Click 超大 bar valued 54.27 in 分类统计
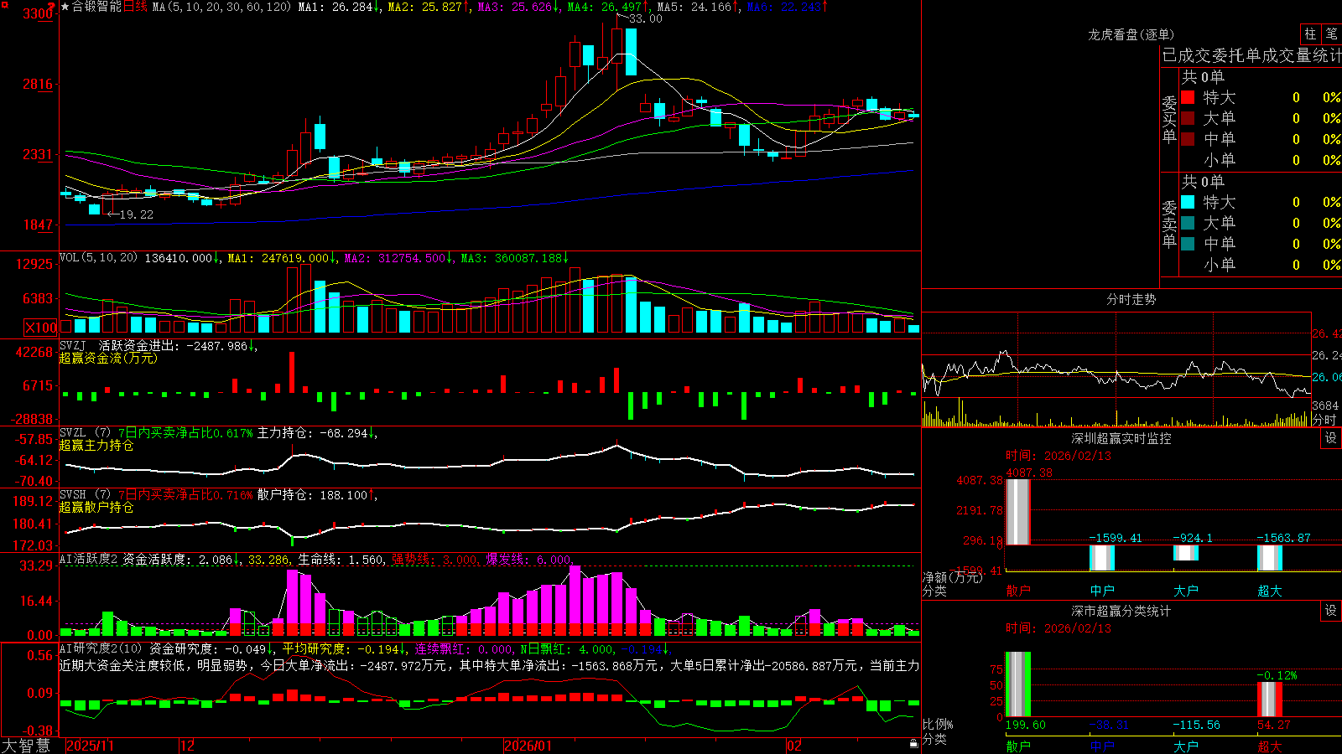The width and height of the screenshot is (1342, 754). 1270,700
